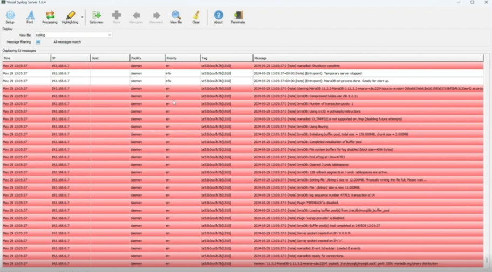The height and width of the screenshot is (272, 492).
Task: Click 'daemon' facility in 'Using liburing' row
Action: tap(136, 127)
